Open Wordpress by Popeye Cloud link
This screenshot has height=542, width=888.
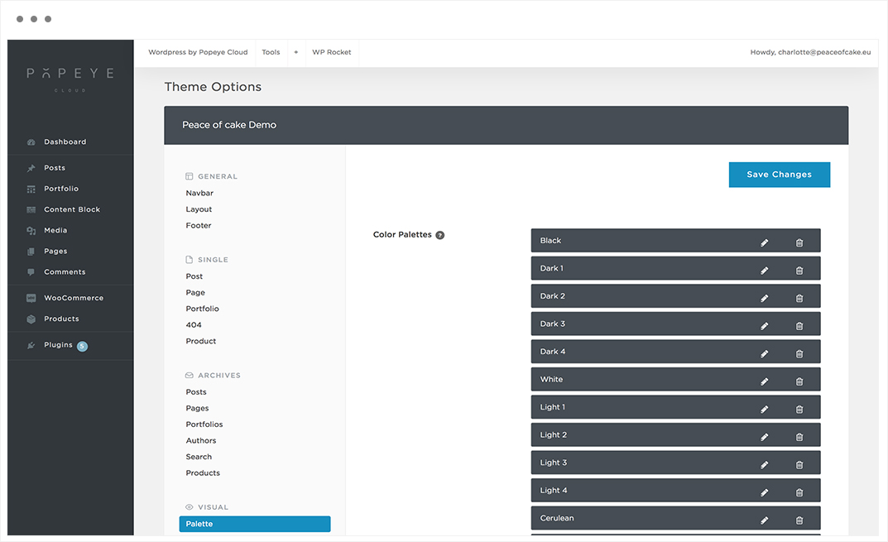click(x=198, y=52)
